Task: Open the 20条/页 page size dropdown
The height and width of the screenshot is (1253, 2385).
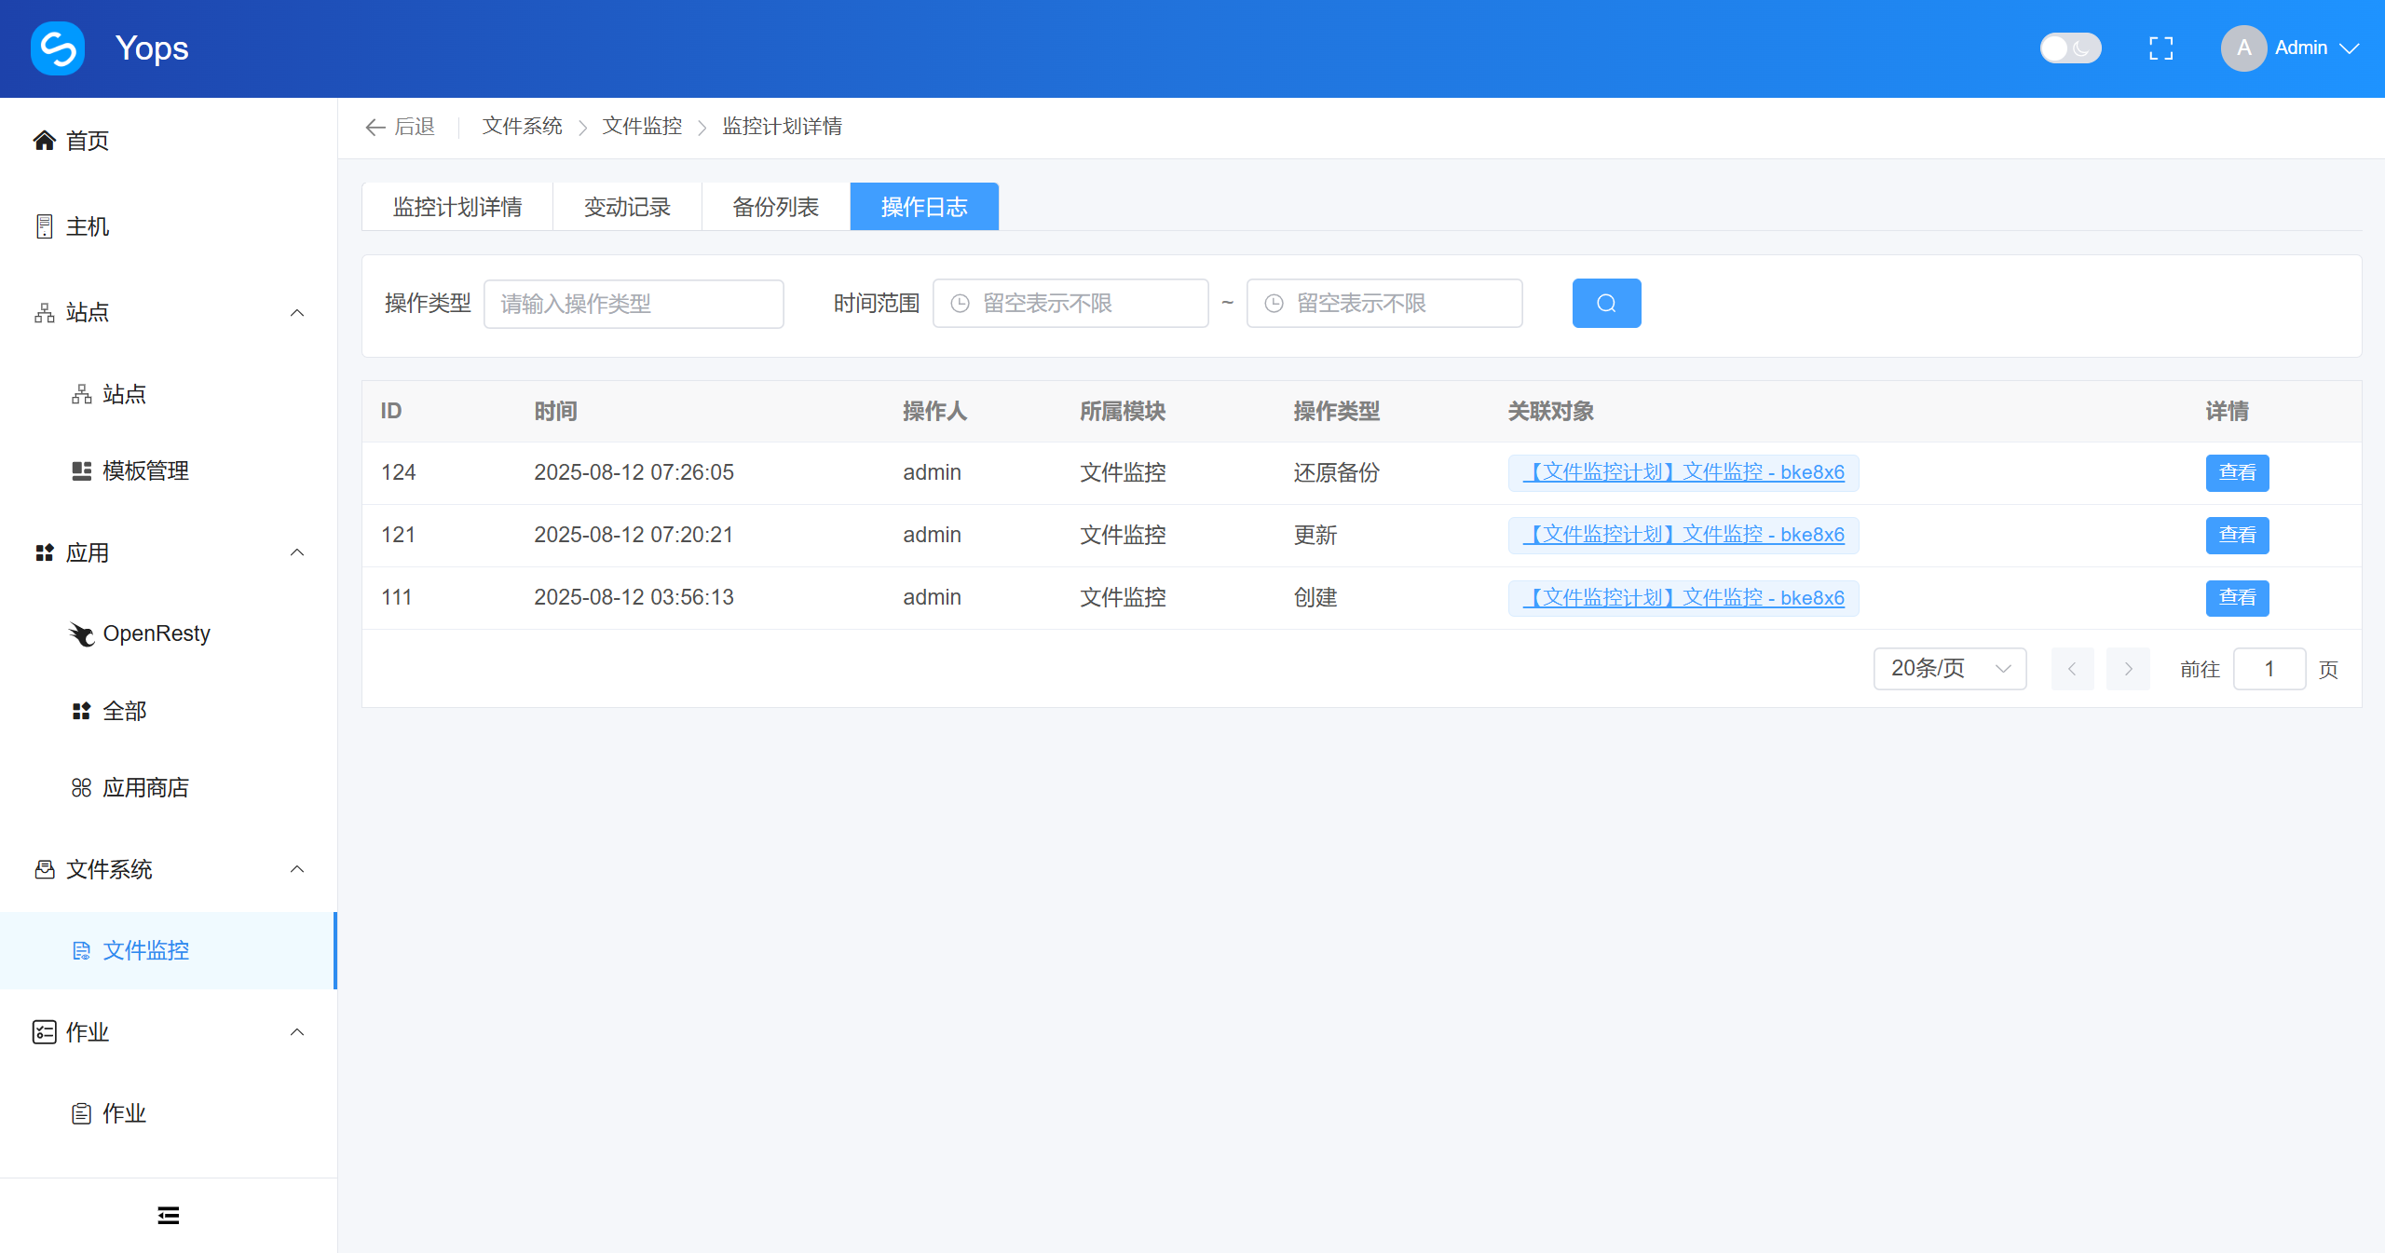Action: click(1949, 669)
